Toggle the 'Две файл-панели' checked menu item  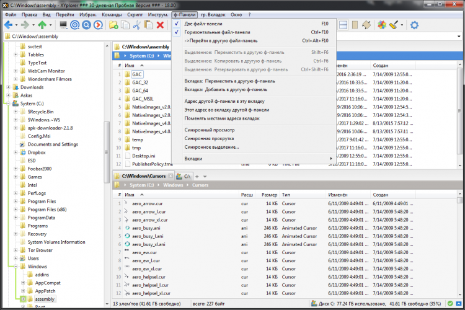point(254,24)
